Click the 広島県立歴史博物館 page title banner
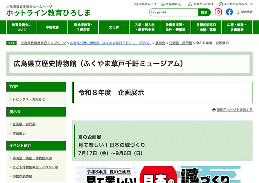 pos(129,64)
